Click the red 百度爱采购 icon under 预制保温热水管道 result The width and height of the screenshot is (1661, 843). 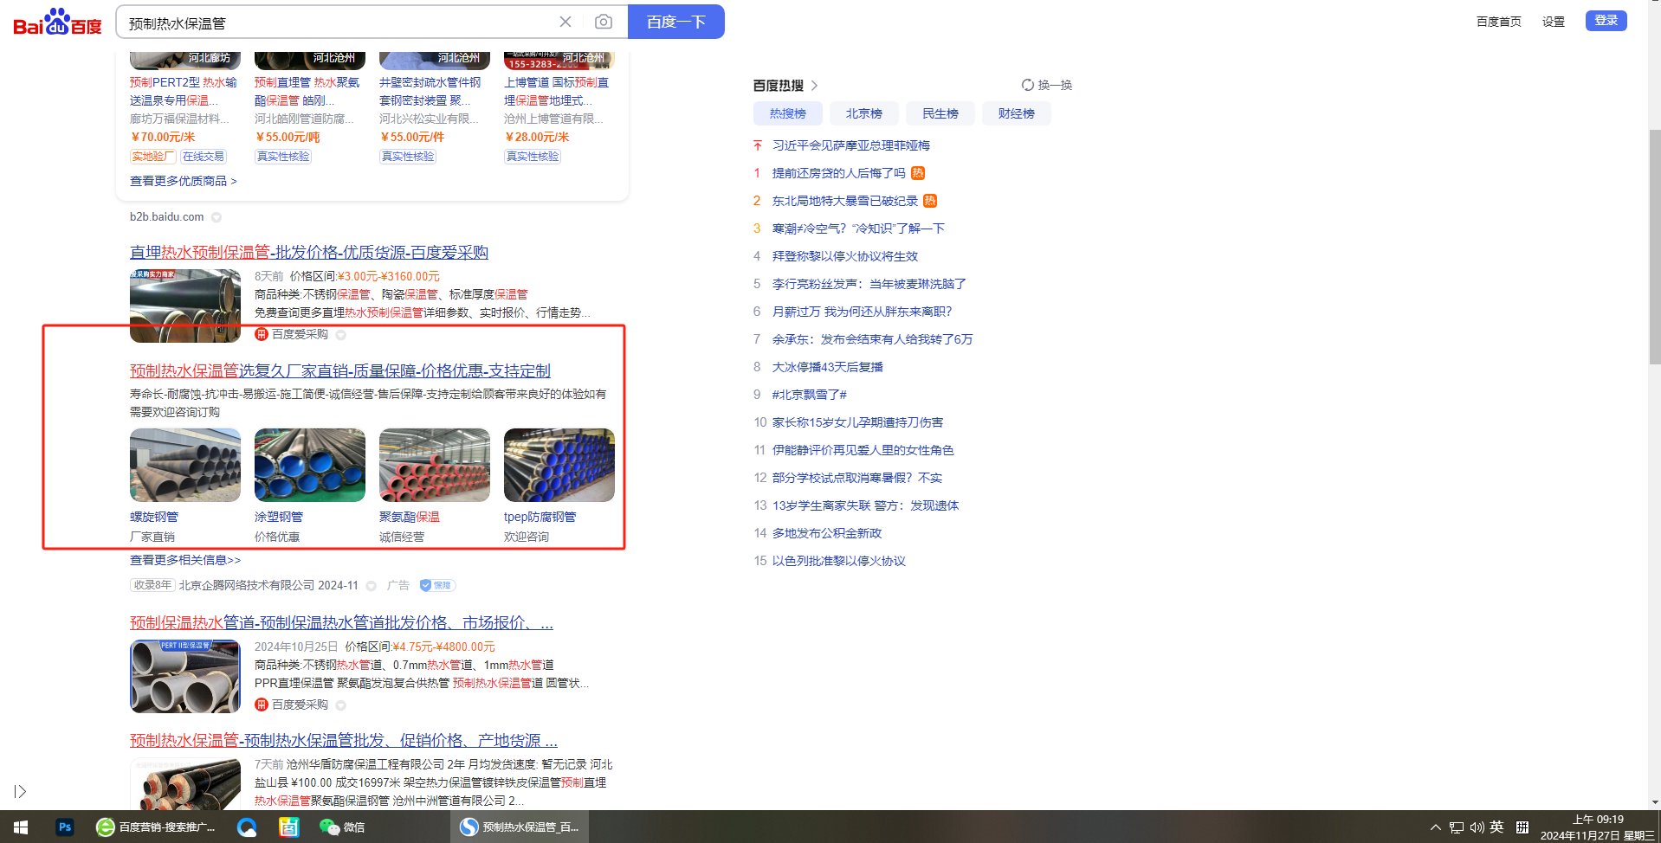click(x=261, y=705)
